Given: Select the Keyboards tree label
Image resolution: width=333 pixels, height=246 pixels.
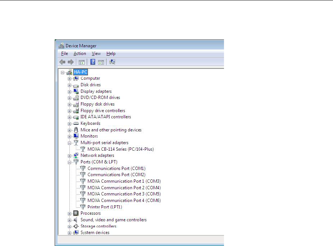Looking at the screenshot, I should coord(90,123).
